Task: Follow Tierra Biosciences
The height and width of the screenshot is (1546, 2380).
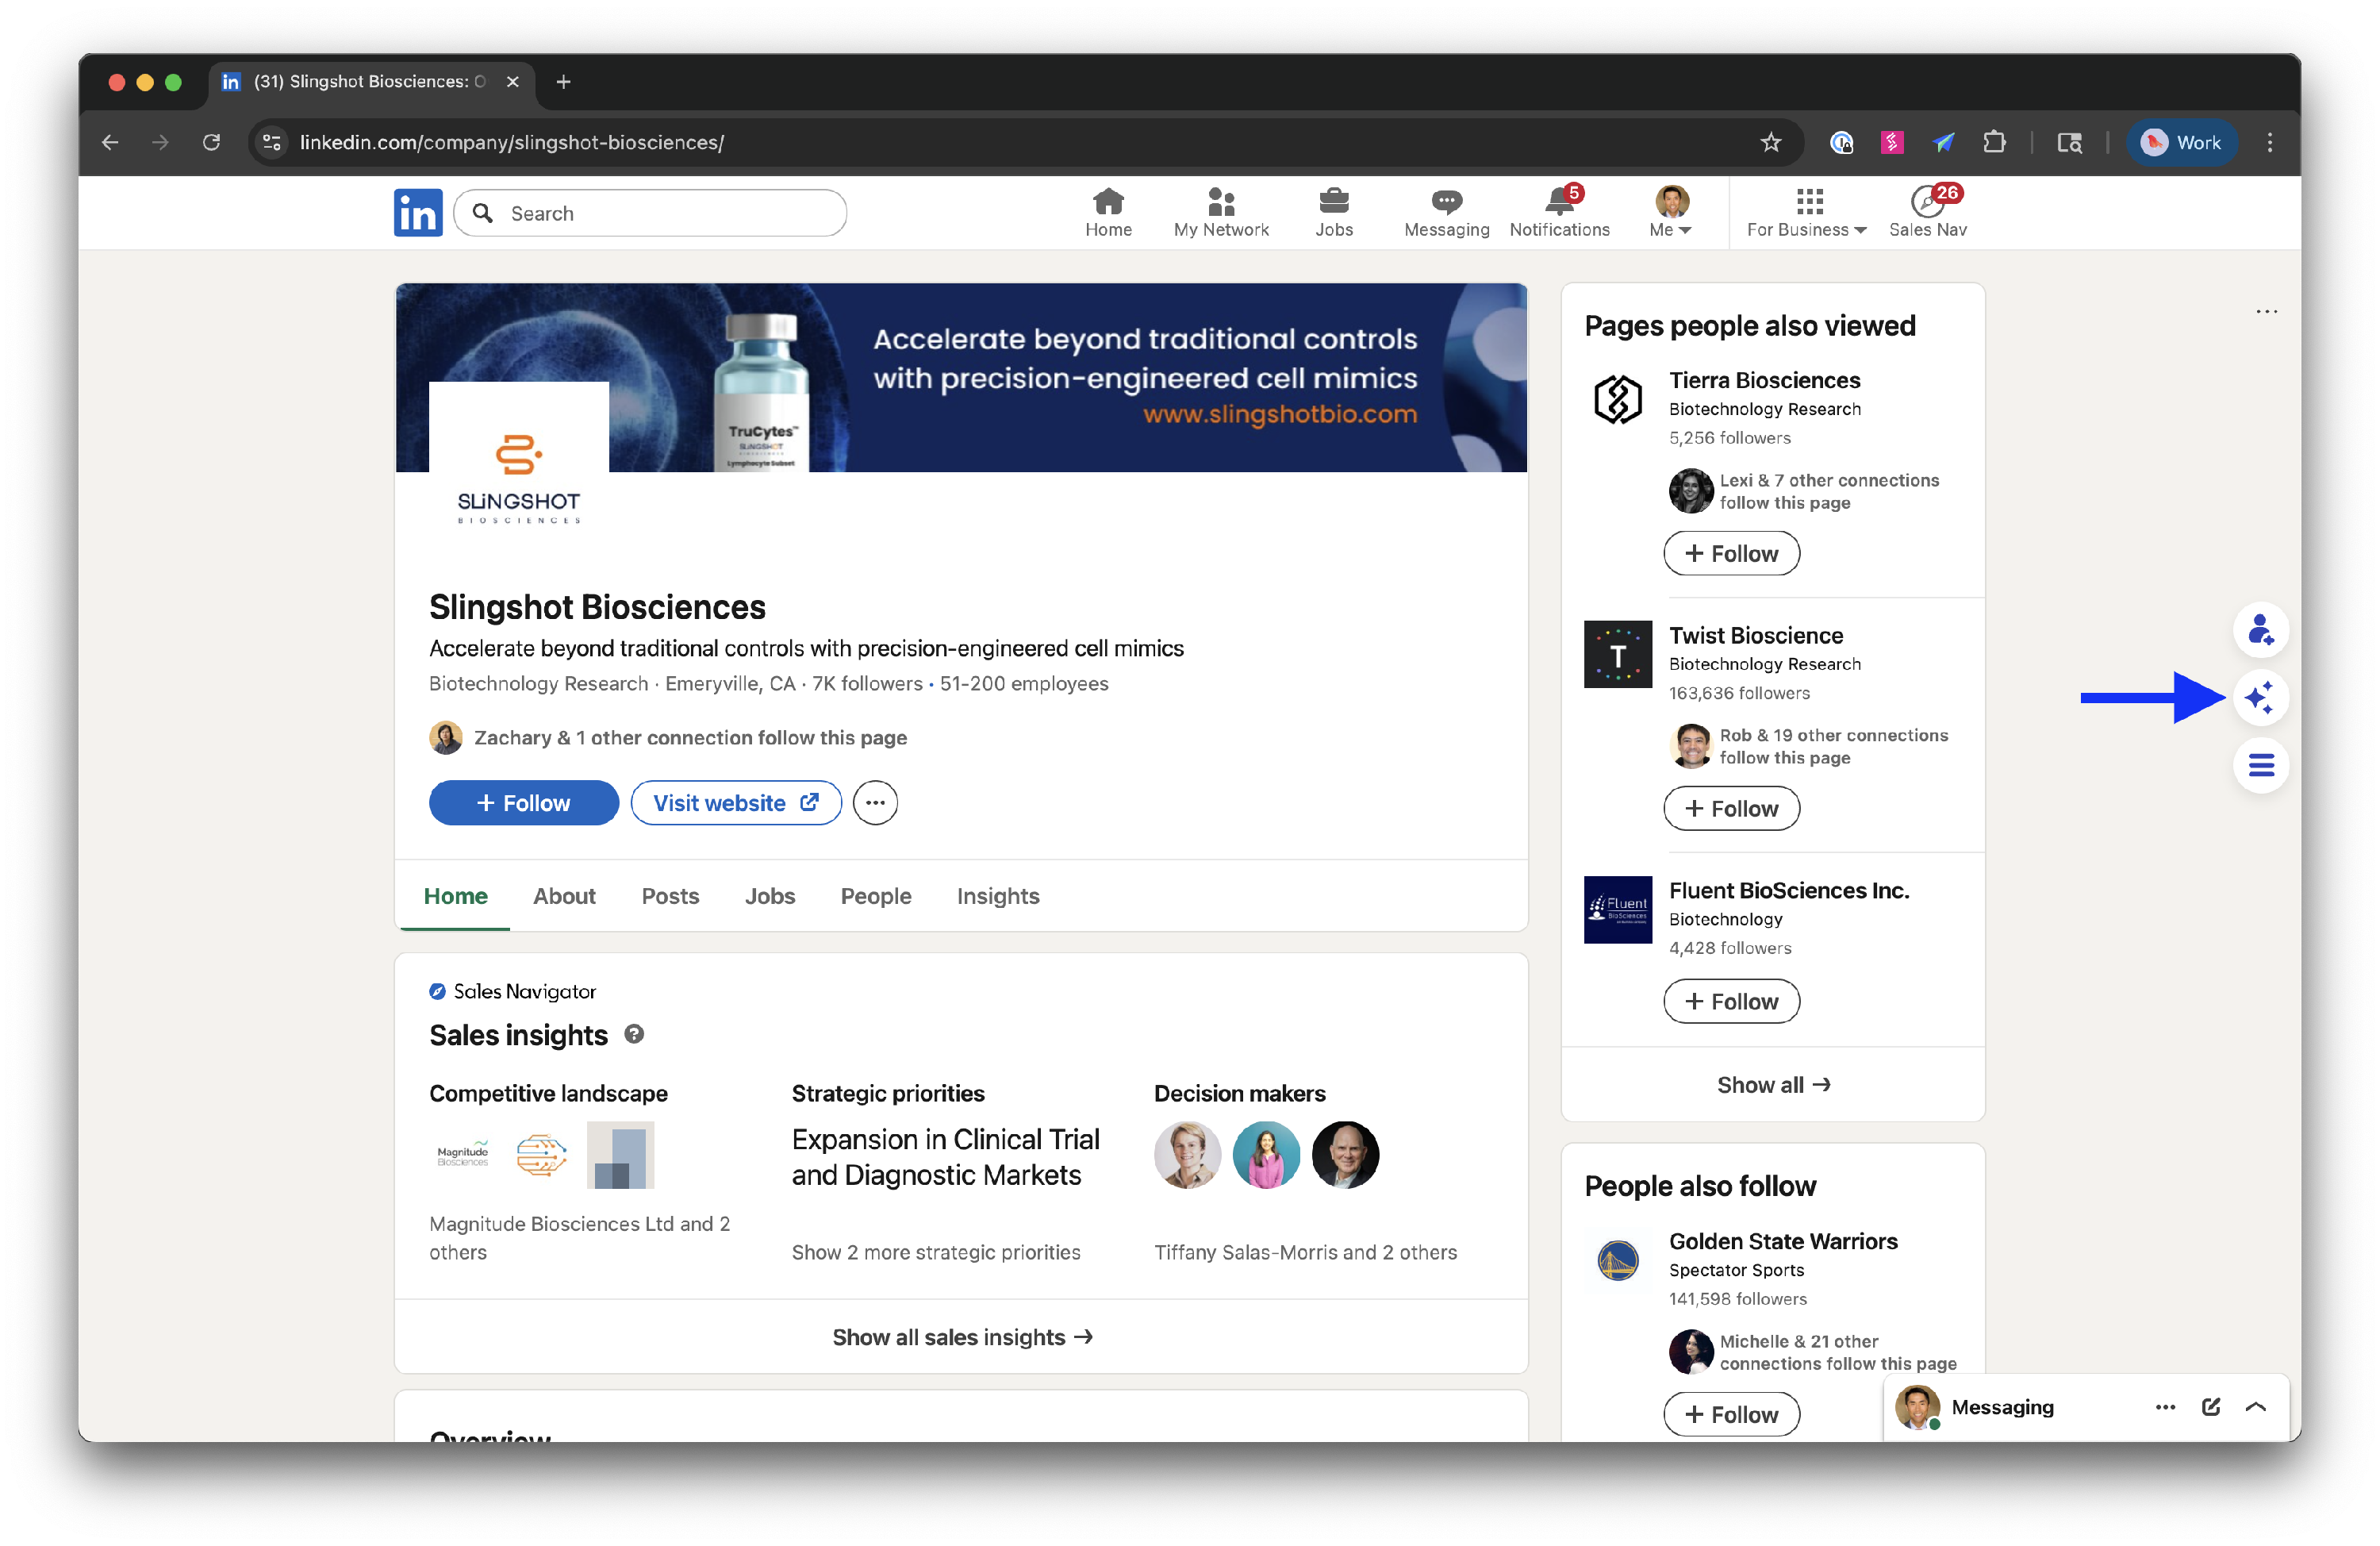Action: click(x=1731, y=553)
